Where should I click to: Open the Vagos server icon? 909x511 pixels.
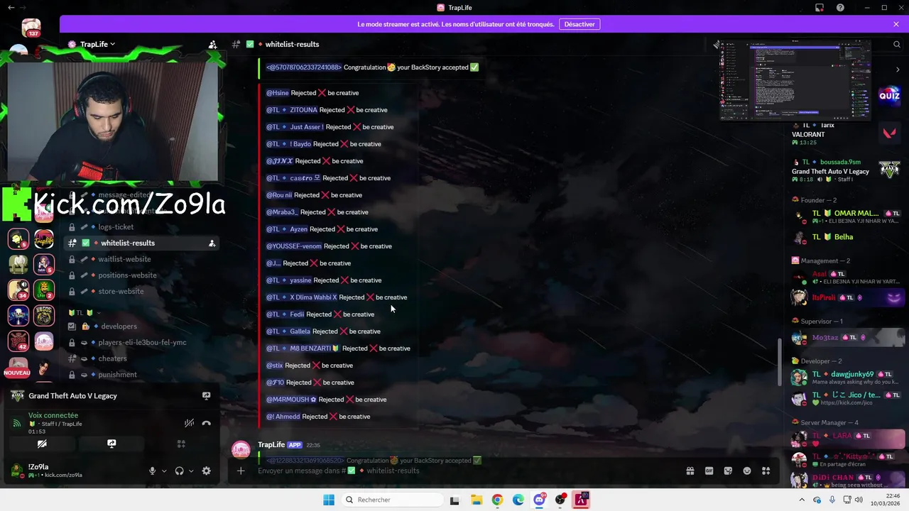click(x=43, y=315)
